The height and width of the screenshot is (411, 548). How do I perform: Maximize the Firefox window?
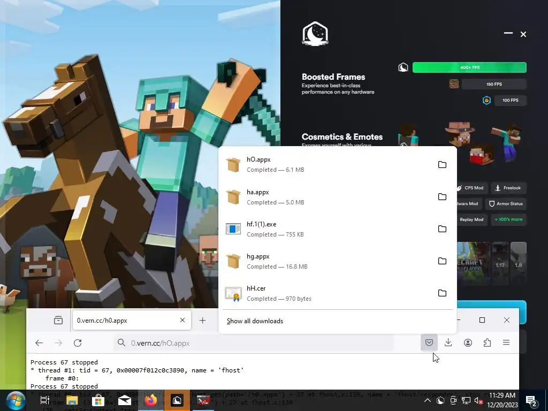[x=482, y=320]
